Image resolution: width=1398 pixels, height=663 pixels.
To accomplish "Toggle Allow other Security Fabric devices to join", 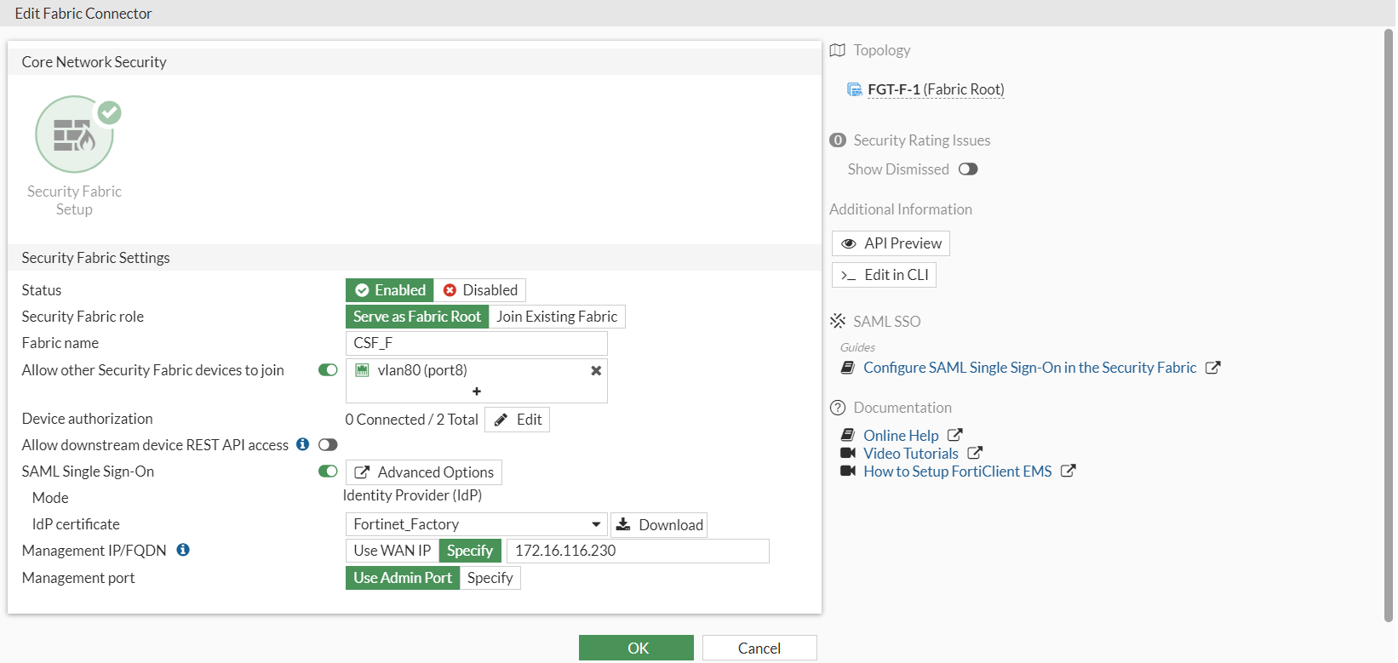I will pyautogui.click(x=328, y=370).
